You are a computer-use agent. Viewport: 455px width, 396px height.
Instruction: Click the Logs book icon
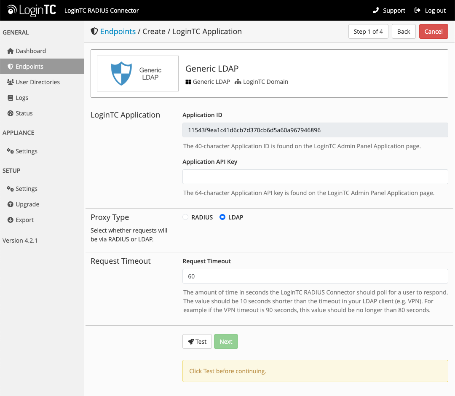(x=11, y=98)
